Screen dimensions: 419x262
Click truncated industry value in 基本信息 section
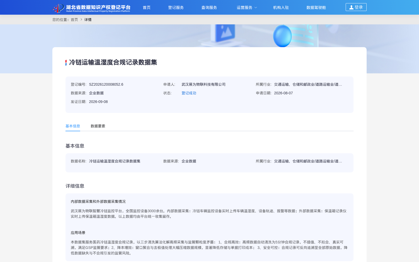(308, 161)
